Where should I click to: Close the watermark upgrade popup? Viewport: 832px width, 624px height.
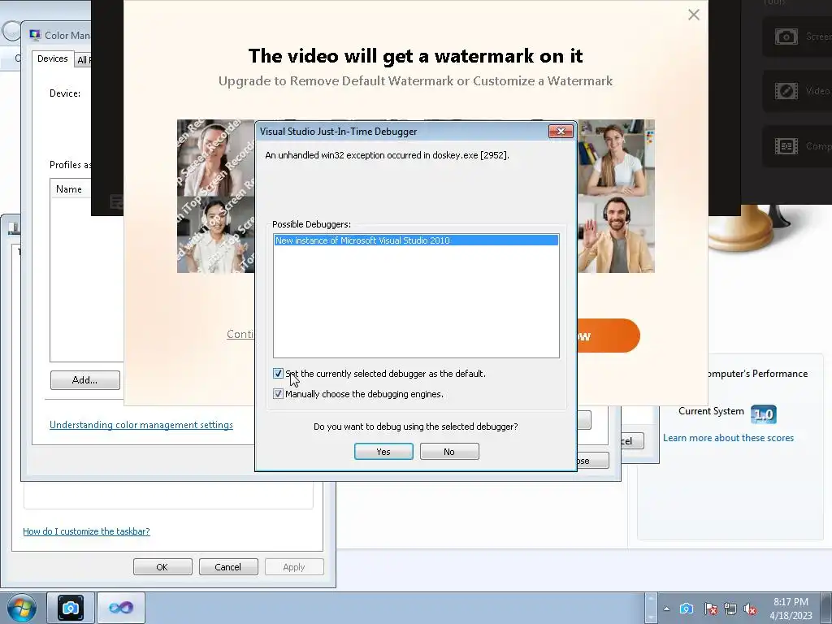[x=694, y=15]
